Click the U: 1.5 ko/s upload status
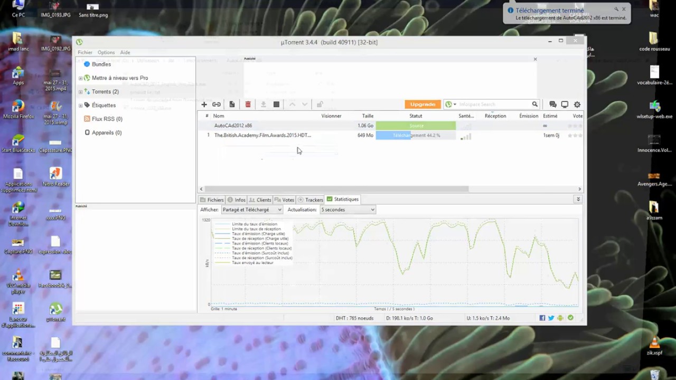676x380 pixels. [x=488, y=318]
